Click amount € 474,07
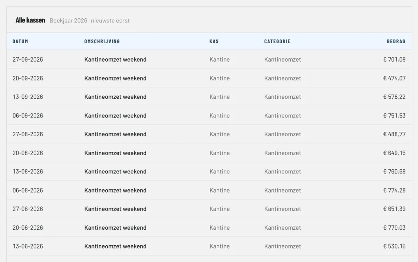 point(394,78)
